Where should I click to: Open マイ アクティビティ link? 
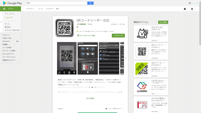[x=9, y=57]
